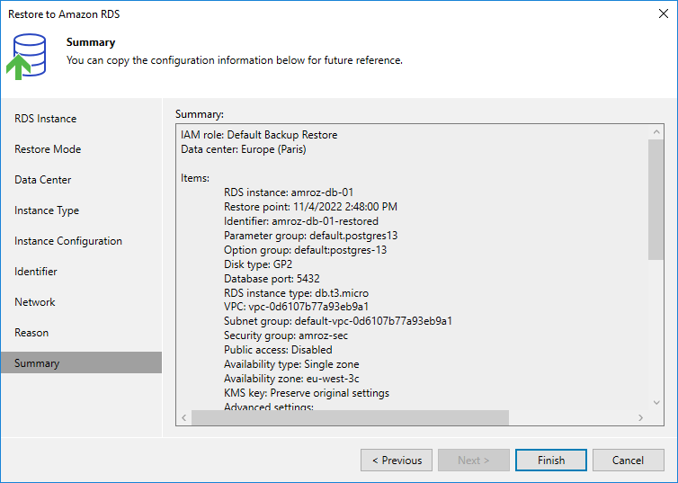Select the Network step

click(35, 302)
